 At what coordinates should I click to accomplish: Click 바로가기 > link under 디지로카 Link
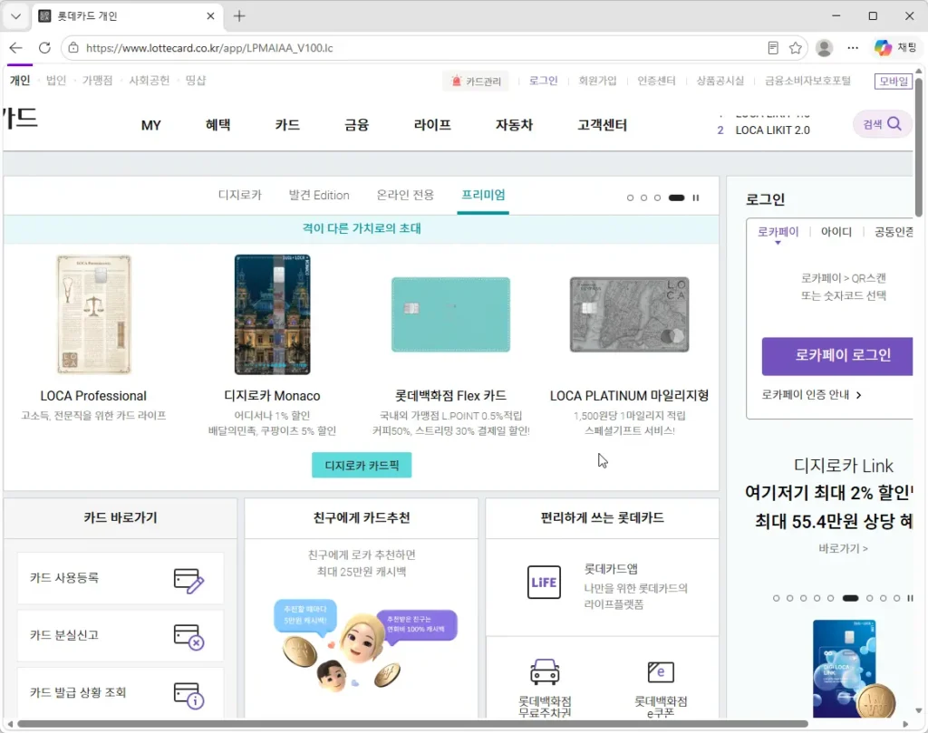tap(843, 548)
